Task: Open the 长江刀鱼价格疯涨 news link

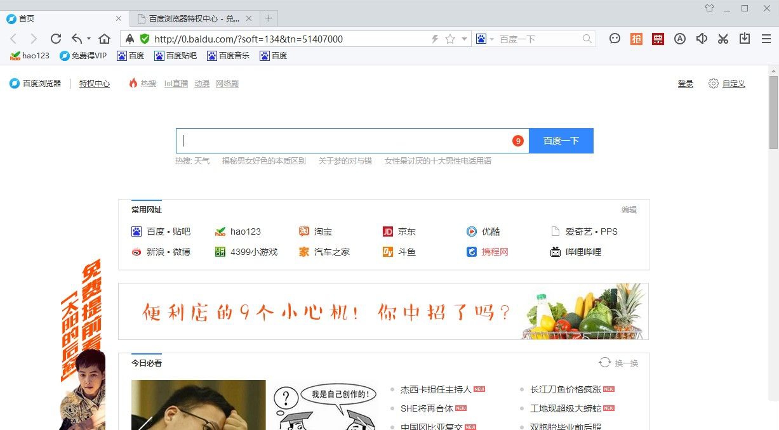Action: 566,389
